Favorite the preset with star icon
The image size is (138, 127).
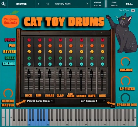click(48, 4)
